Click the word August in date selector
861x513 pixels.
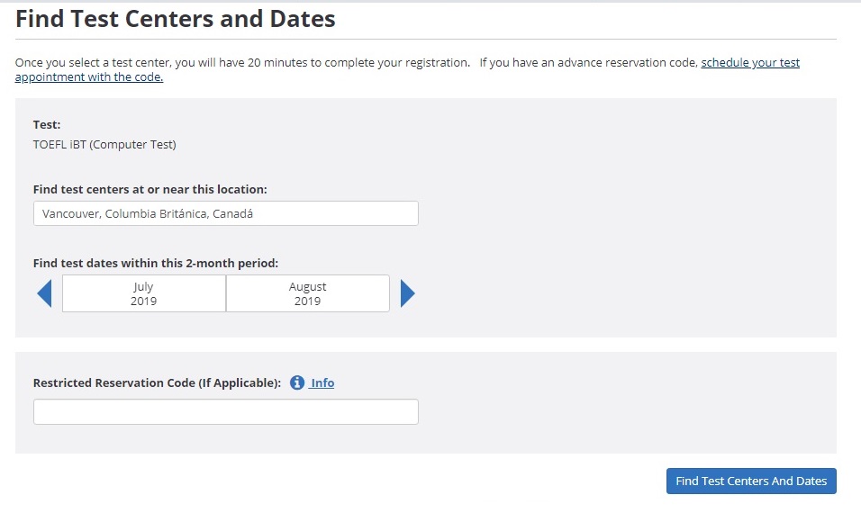[307, 287]
